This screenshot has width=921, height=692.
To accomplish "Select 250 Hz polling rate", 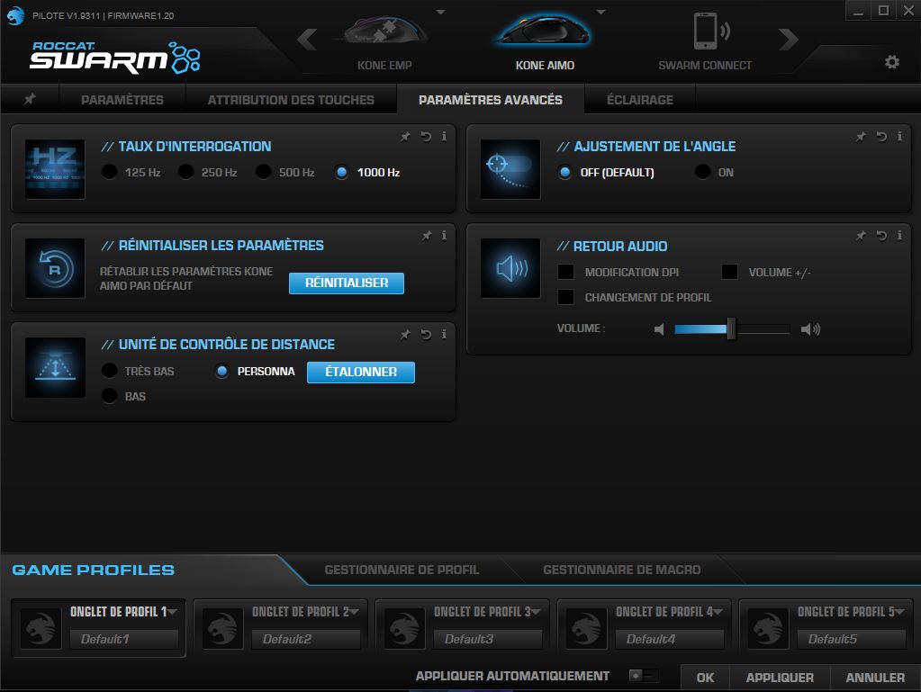I will click(x=185, y=172).
